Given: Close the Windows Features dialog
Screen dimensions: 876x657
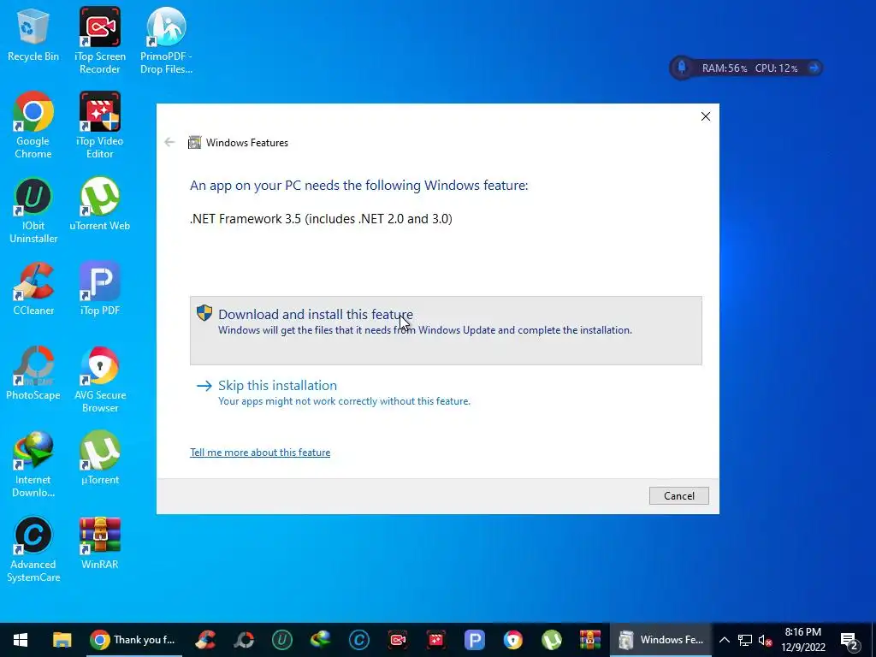Looking at the screenshot, I should coord(706,116).
